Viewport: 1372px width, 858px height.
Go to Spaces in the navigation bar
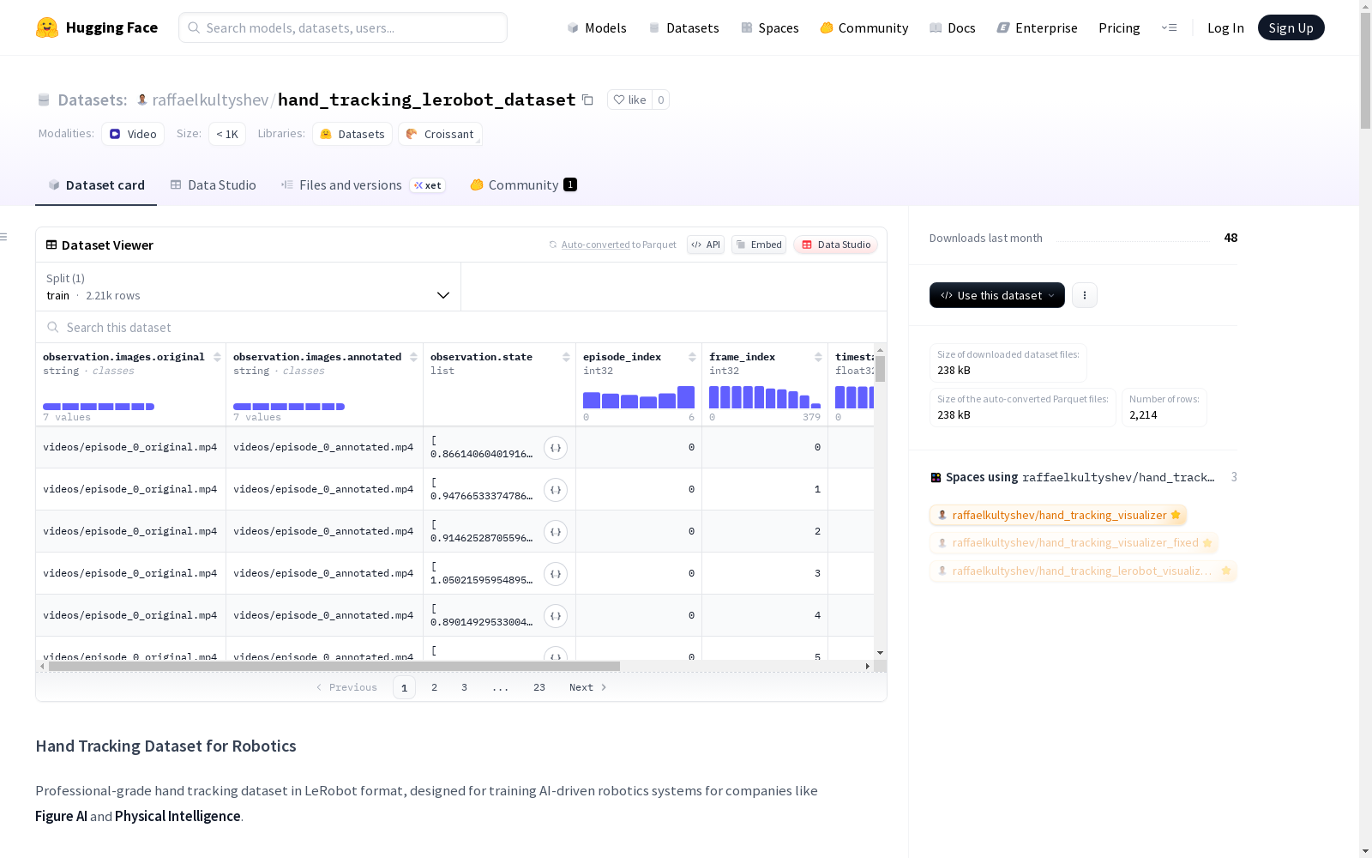[769, 27]
